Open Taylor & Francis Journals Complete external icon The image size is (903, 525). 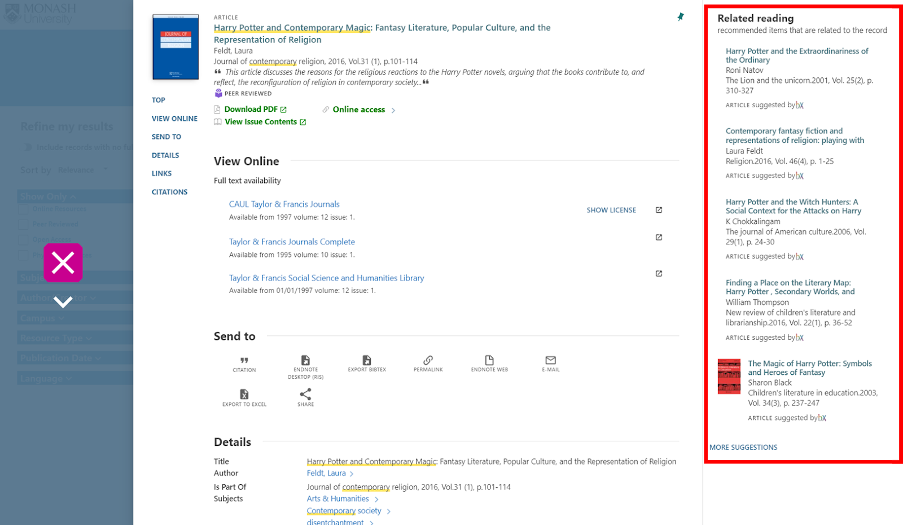659,237
